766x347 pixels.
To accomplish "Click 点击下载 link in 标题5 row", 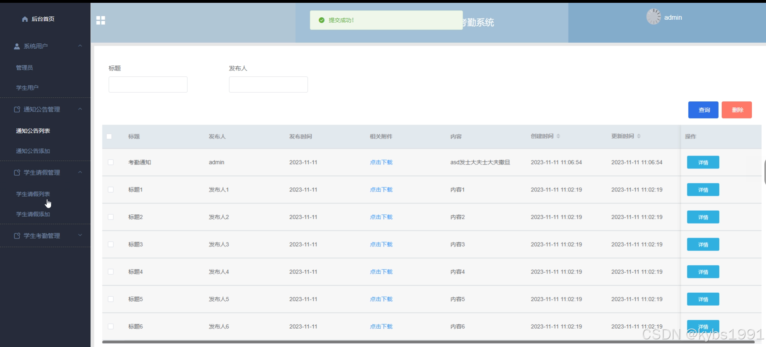I will [381, 299].
